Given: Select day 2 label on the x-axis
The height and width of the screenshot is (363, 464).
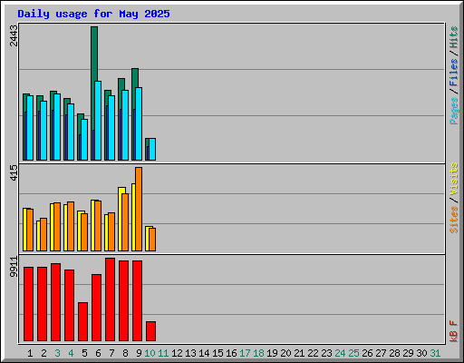Looking at the screenshot, I should click(43, 353).
